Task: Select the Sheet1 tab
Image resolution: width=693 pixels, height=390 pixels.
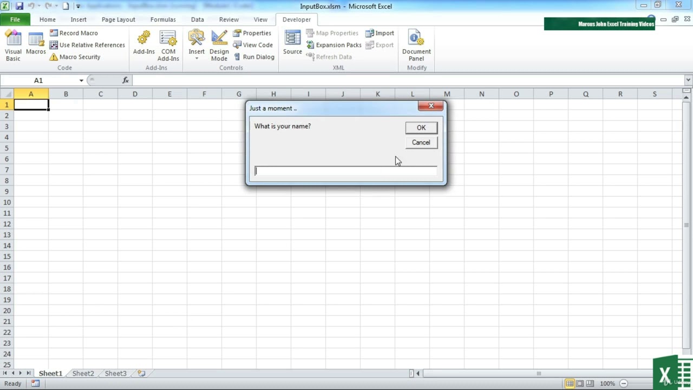Action: pos(50,373)
